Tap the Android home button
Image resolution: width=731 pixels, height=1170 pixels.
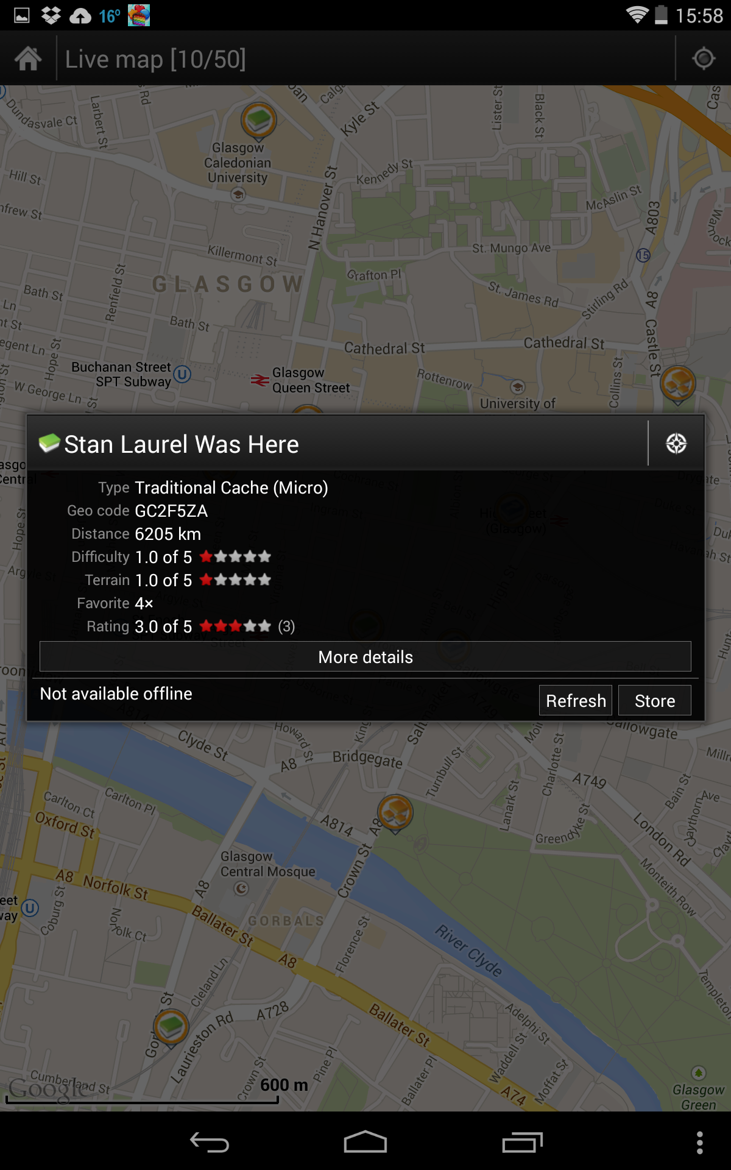point(365,1142)
